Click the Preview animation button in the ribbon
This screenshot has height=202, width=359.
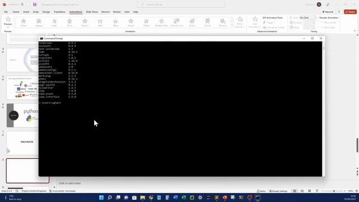[8, 22]
